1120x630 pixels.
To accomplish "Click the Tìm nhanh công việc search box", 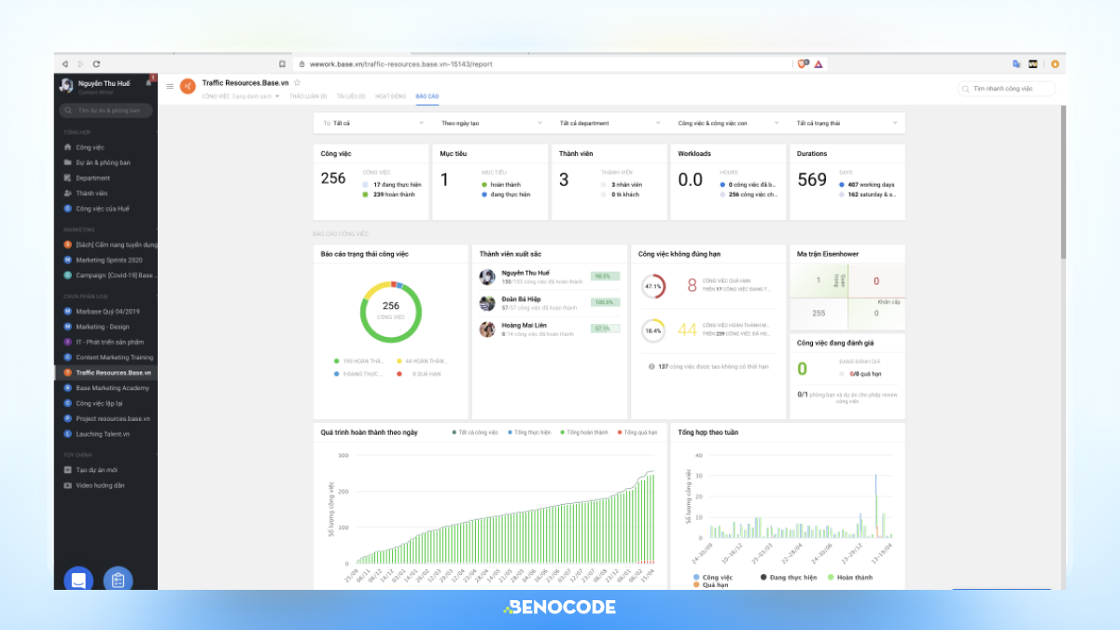I will 1007,89.
